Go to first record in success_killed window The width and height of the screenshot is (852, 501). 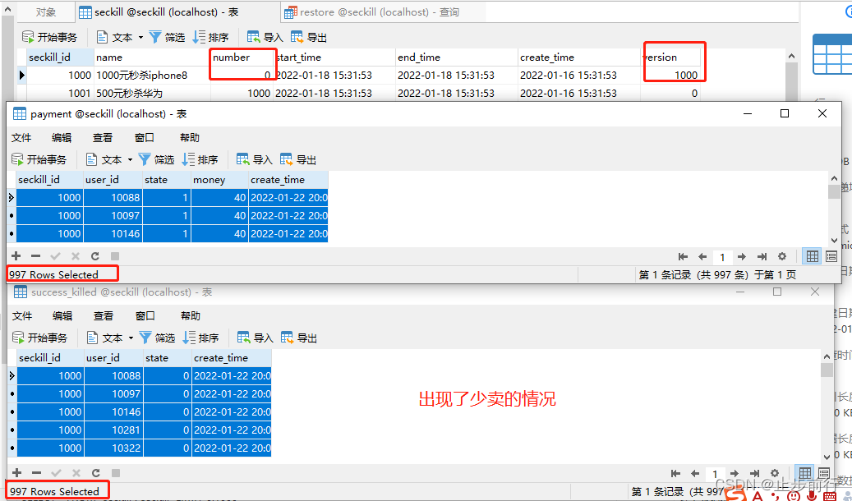pyautogui.click(x=675, y=473)
